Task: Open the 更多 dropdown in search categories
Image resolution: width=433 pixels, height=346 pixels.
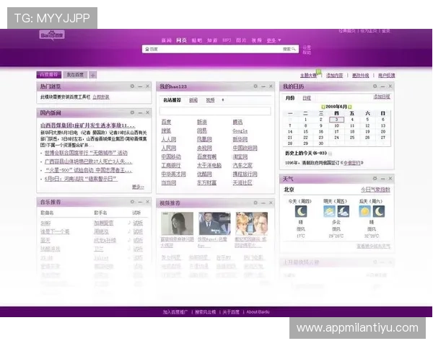Action: click(x=274, y=40)
